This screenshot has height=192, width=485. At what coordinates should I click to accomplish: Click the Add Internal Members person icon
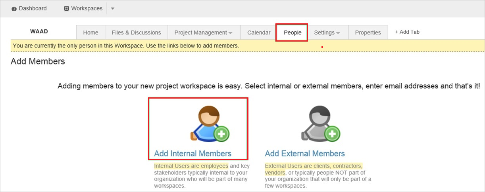[x=210, y=124]
